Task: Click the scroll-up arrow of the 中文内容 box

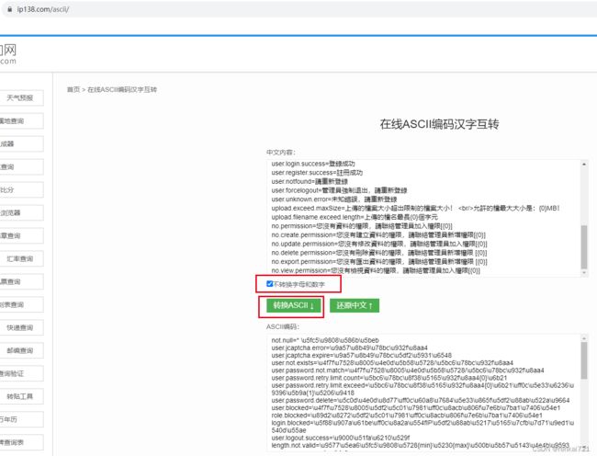Action: [583, 164]
